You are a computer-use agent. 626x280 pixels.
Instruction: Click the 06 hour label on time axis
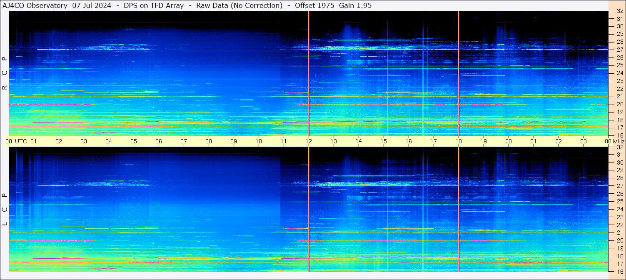(x=159, y=141)
